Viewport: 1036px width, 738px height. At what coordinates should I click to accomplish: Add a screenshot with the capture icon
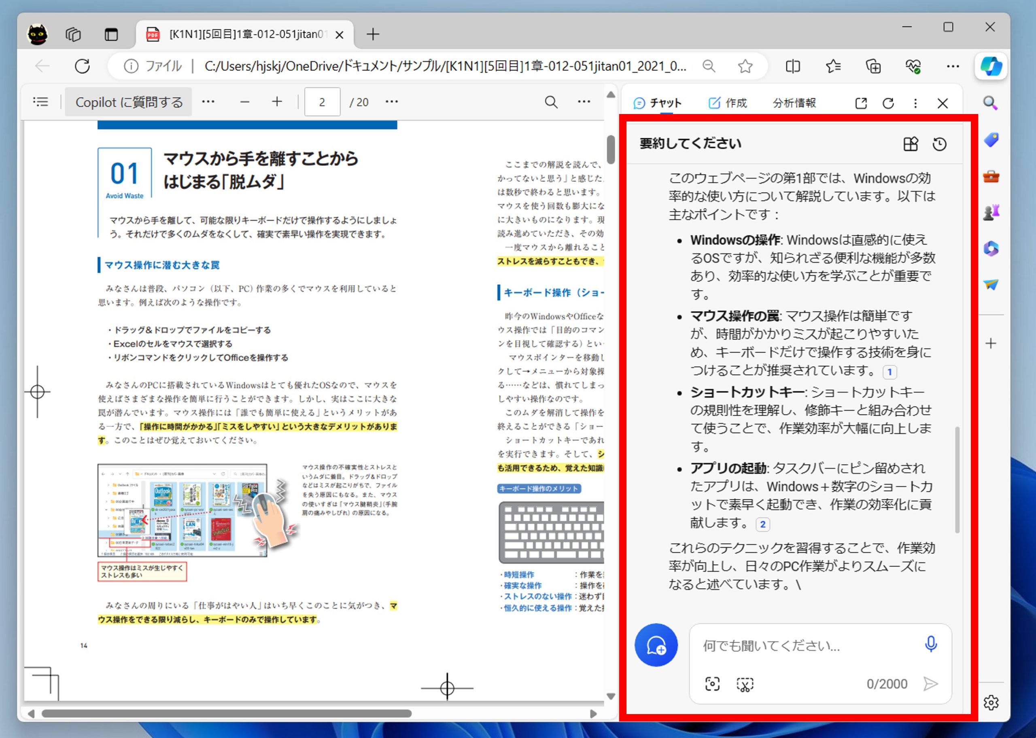click(712, 683)
